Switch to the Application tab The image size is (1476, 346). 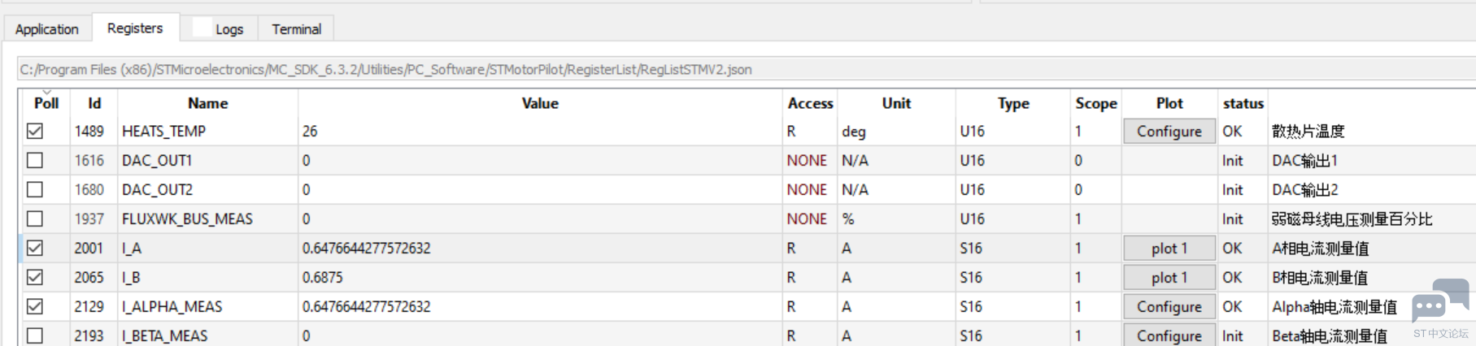pos(47,28)
